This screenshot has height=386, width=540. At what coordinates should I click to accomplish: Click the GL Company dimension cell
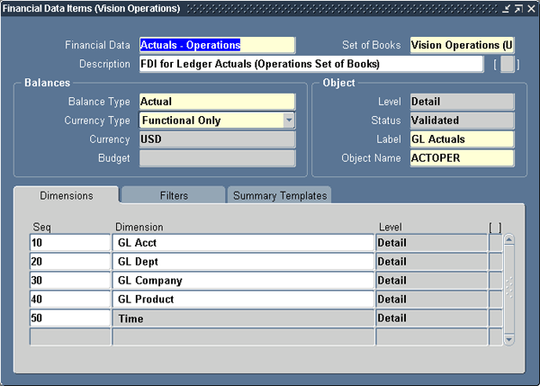pyautogui.click(x=243, y=281)
